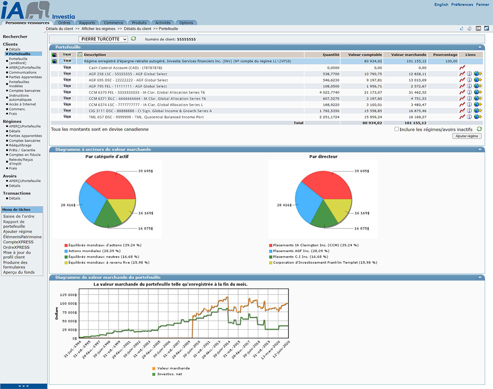Click blue Placements AGF Inc. legend swatch

pyautogui.click(x=271, y=251)
